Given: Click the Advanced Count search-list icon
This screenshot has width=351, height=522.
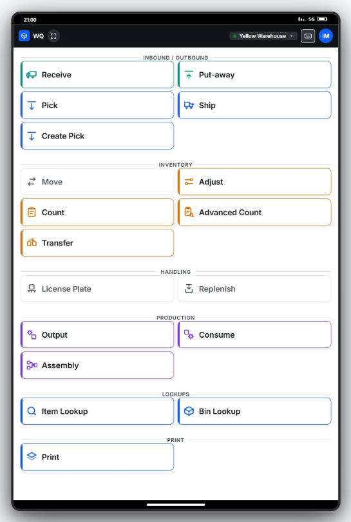Looking at the screenshot, I should (189, 212).
